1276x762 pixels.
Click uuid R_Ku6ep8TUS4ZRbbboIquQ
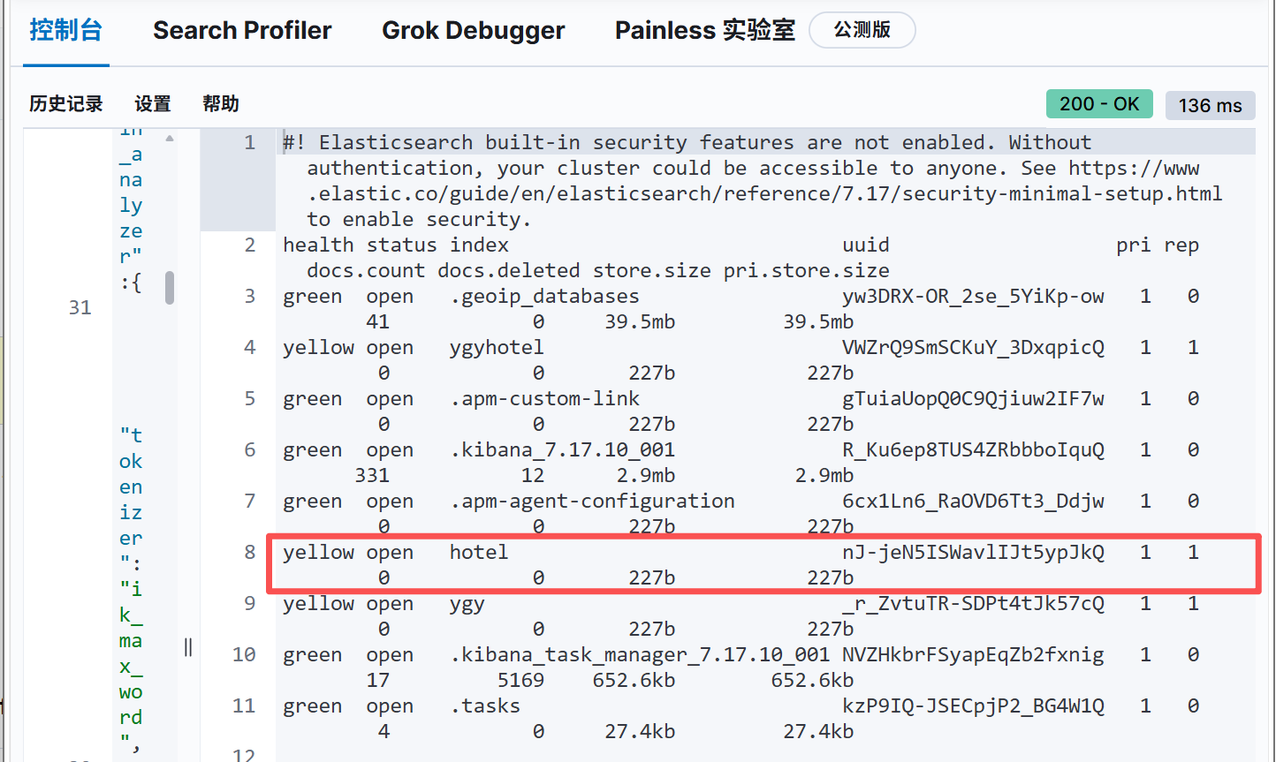(x=973, y=449)
